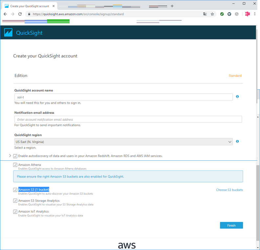
Task: Toggle the Amazon S3 (1 bucket) checkbox
Action: (15, 190)
